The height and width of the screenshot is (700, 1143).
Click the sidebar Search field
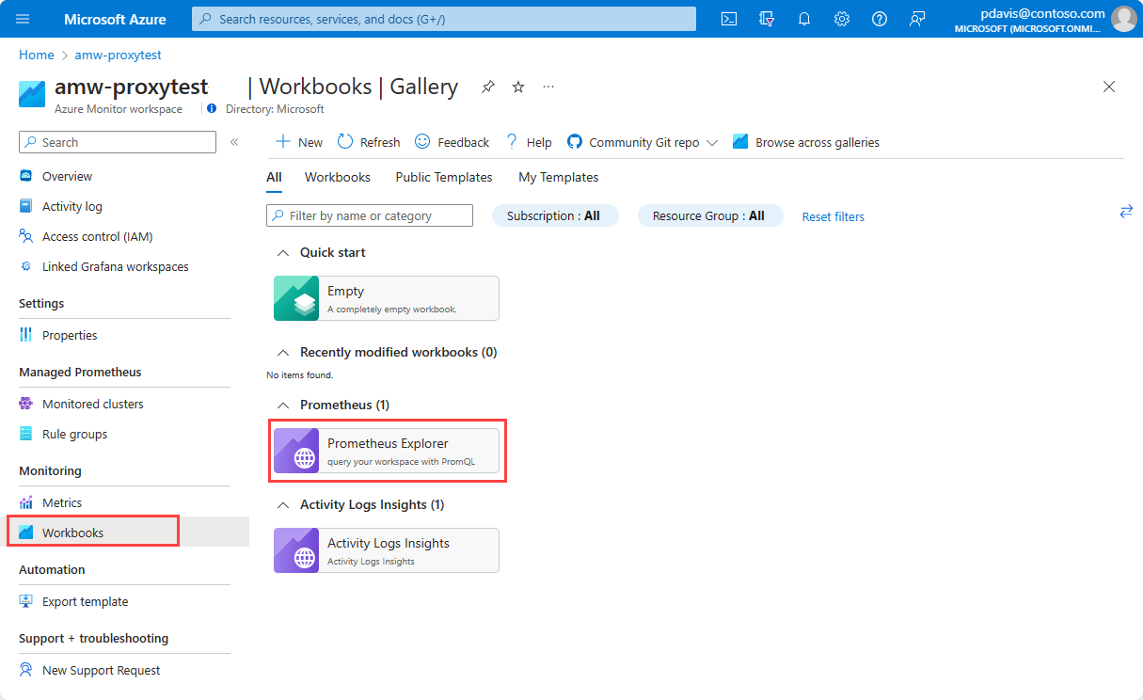(x=118, y=142)
